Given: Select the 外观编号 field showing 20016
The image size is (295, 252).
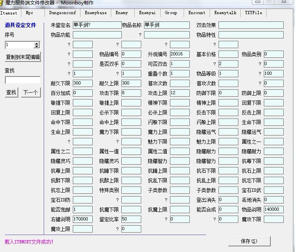Looking at the screenshot, I should 180,54.
